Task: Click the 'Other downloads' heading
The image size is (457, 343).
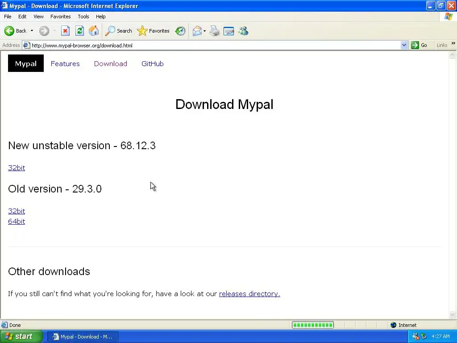Action: coord(49,272)
